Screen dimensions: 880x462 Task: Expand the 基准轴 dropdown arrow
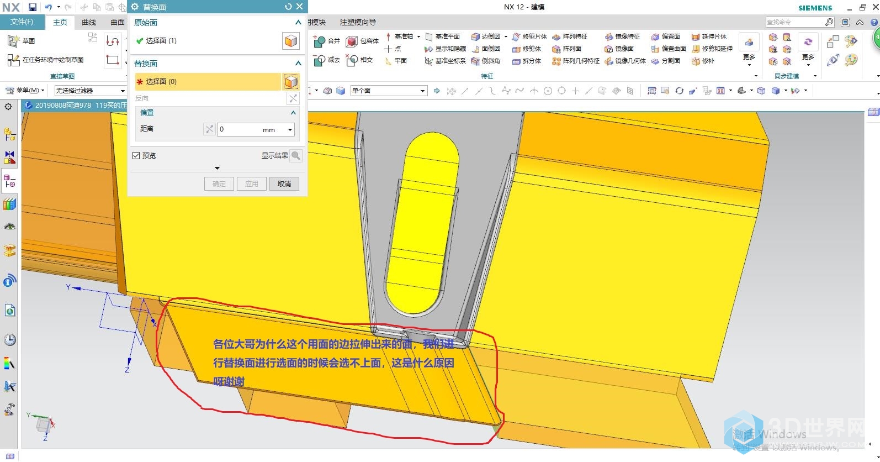418,36
